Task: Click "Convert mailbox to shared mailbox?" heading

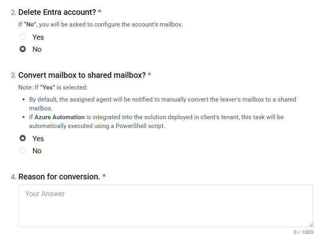Action: [x=82, y=75]
